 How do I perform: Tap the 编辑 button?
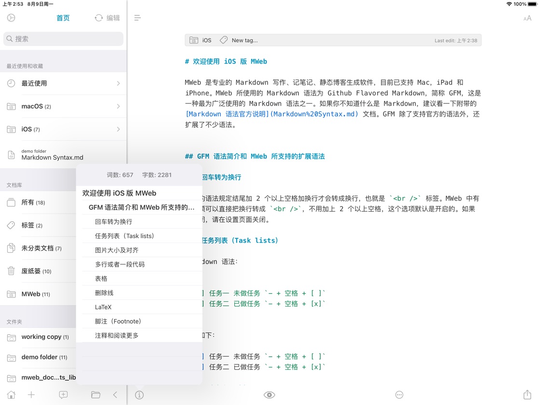[x=113, y=18]
